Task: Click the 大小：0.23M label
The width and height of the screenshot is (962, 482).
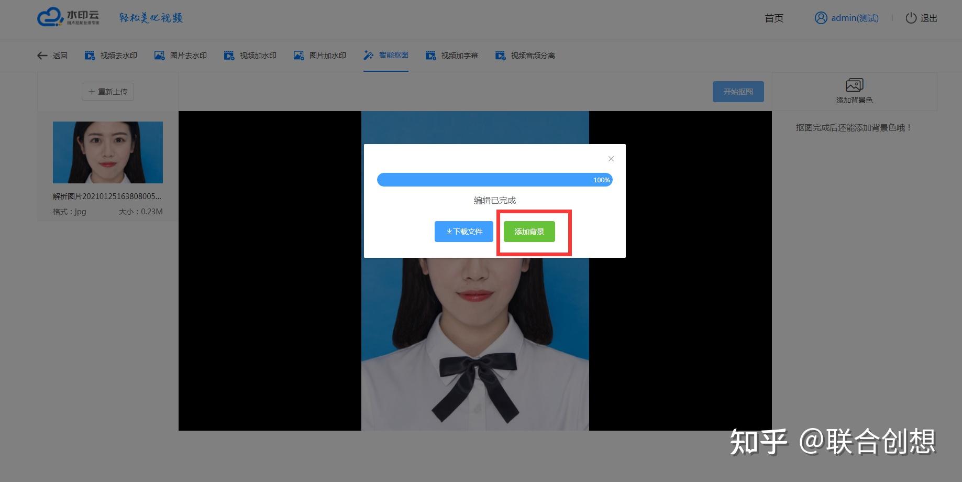Action: 141,212
